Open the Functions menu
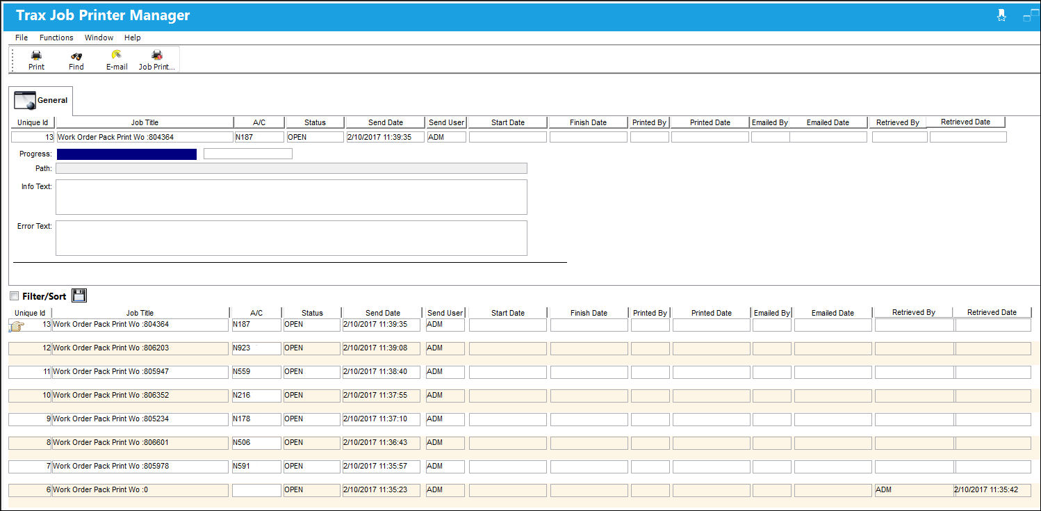 point(56,38)
